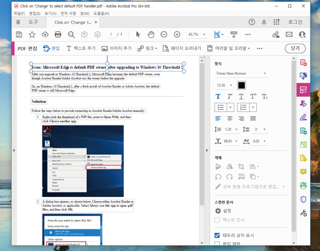Screen dimensions: 320x251
Task: Toggle superscript text style
Action: 253,96
